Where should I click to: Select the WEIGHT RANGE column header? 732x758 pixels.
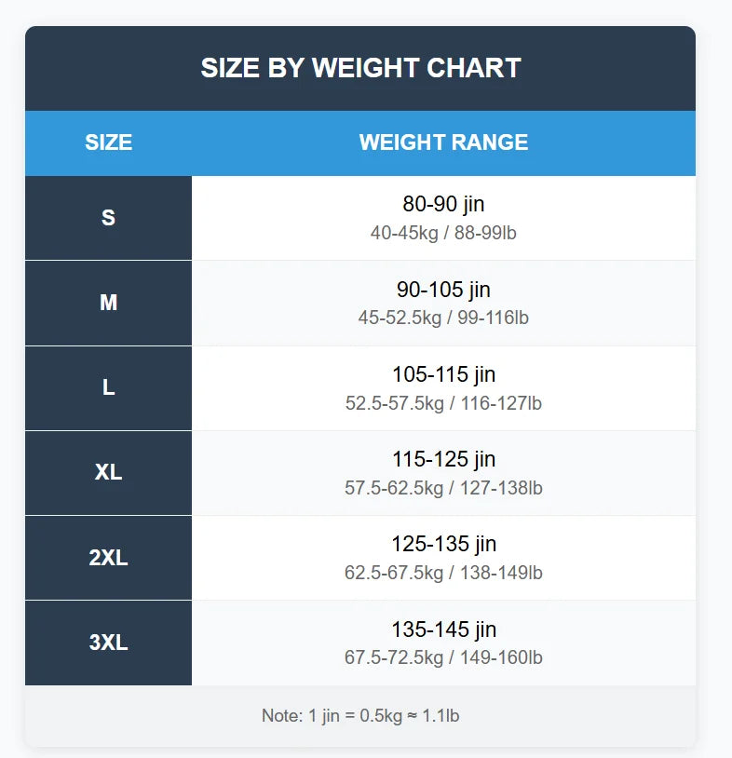click(443, 142)
